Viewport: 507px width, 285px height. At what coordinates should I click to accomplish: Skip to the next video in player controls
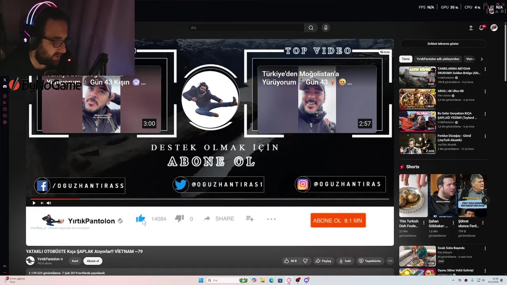point(42,203)
